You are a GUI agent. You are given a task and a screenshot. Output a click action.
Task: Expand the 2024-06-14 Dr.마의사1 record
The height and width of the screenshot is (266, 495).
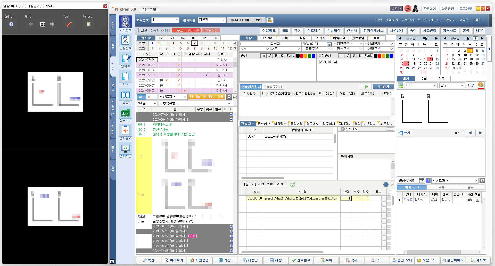231,226
